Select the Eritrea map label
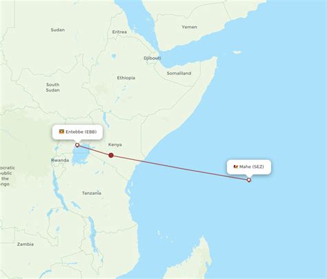 click(119, 32)
